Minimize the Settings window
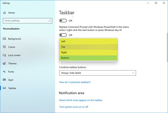 (148, 3)
